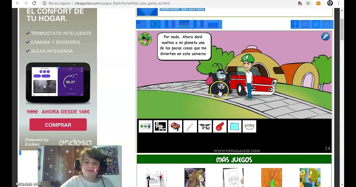
Task: Select the drone inventory item
Action: [205, 126]
